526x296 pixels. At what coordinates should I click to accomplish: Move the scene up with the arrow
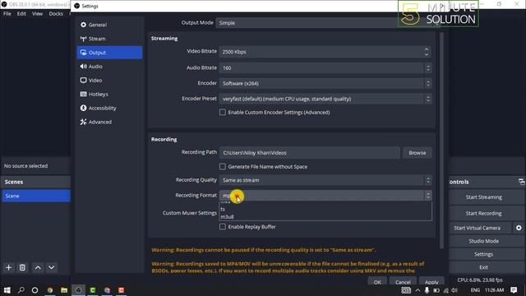click(38, 267)
